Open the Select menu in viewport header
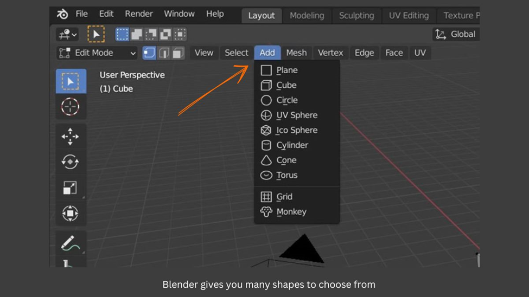 pyautogui.click(x=237, y=53)
